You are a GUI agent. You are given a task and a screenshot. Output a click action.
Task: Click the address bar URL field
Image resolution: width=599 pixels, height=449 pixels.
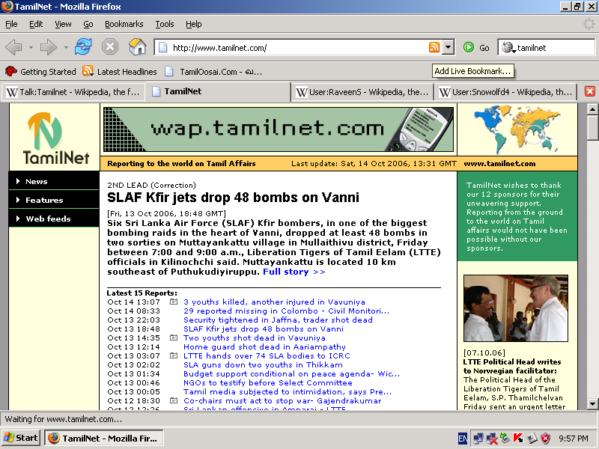[x=299, y=47]
